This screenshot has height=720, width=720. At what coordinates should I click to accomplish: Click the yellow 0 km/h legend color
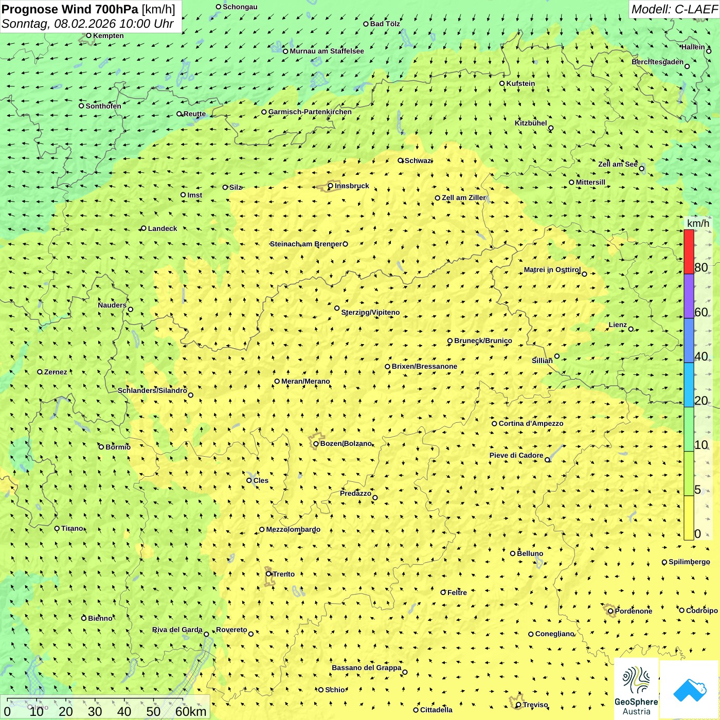coord(689,518)
